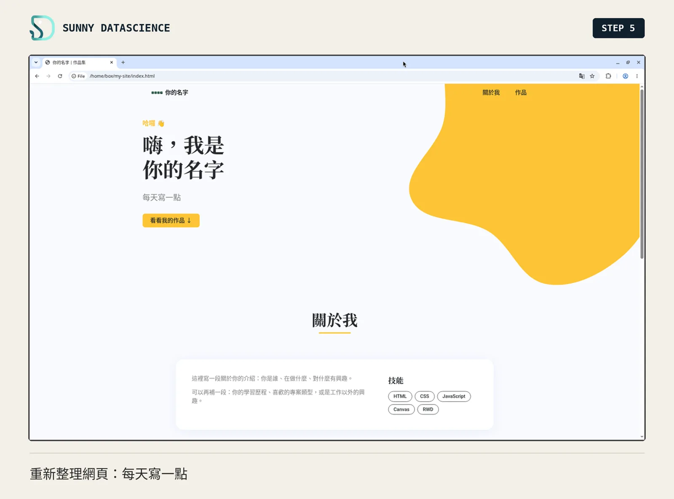
Task: Click the 關於我 section heading
Action: (x=335, y=320)
